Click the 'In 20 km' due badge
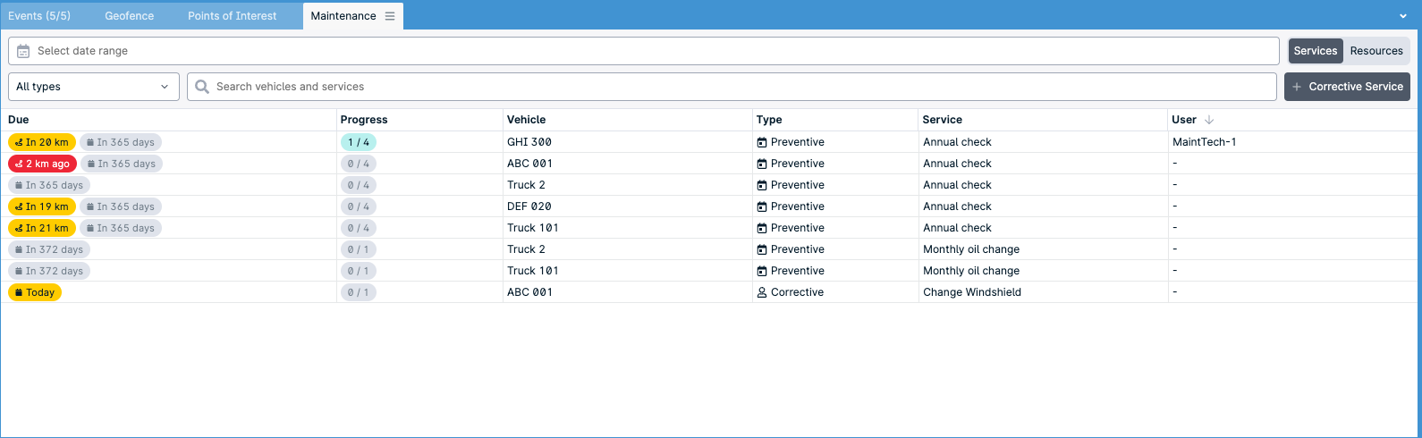The width and height of the screenshot is (1422, 438). coord(42,142)
